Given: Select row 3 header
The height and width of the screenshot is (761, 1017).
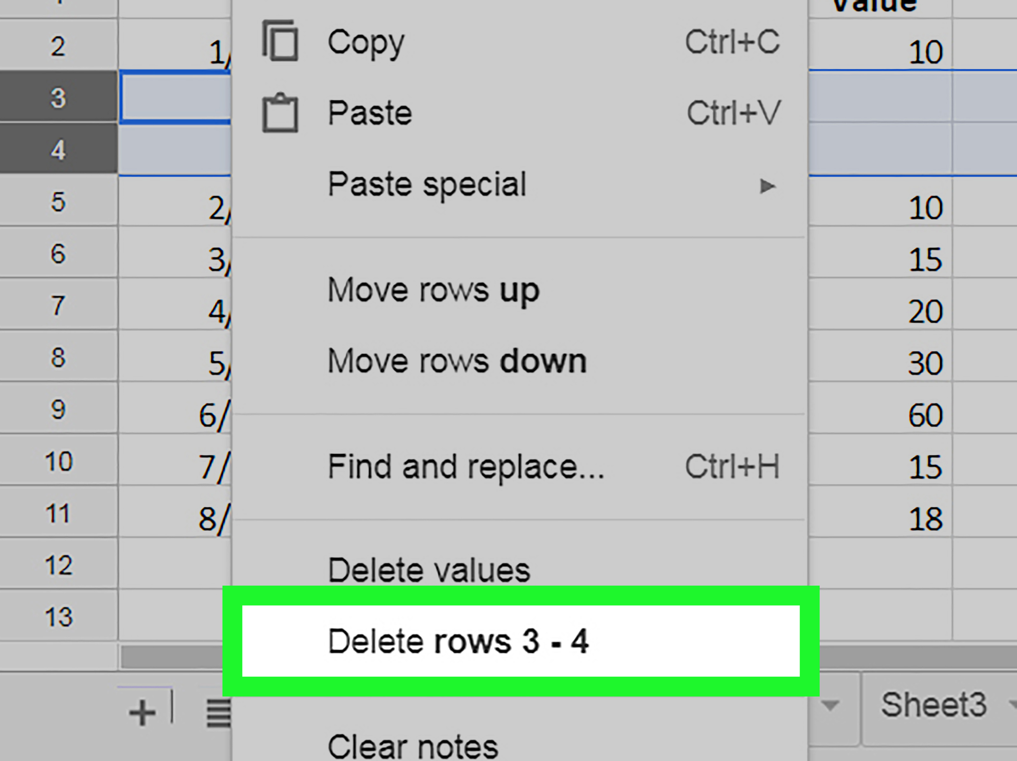Looking at the screenshot, I should [58, 98].
